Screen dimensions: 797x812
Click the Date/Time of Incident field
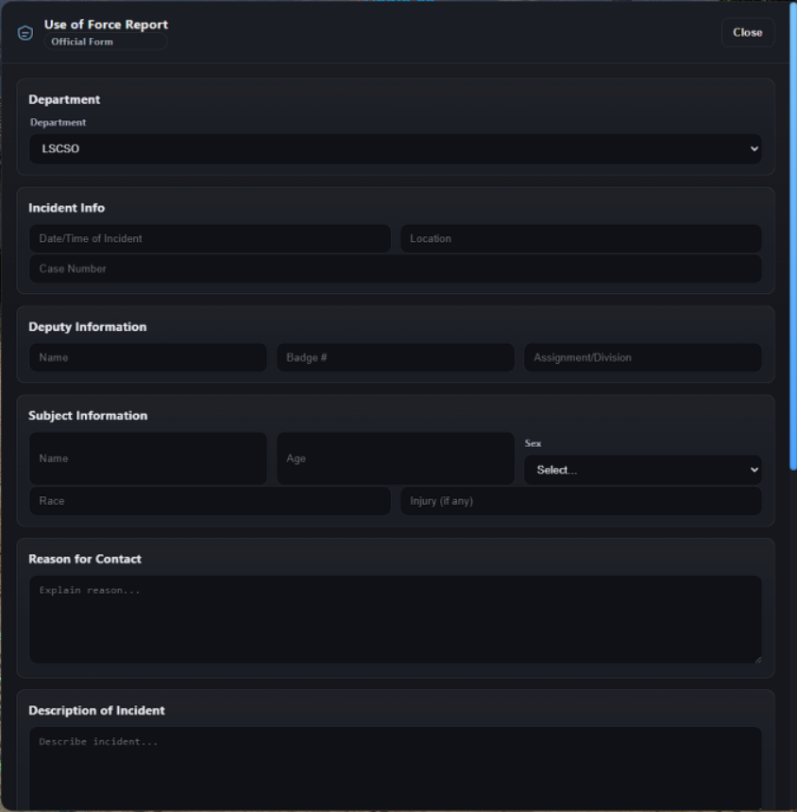[209, 238]
